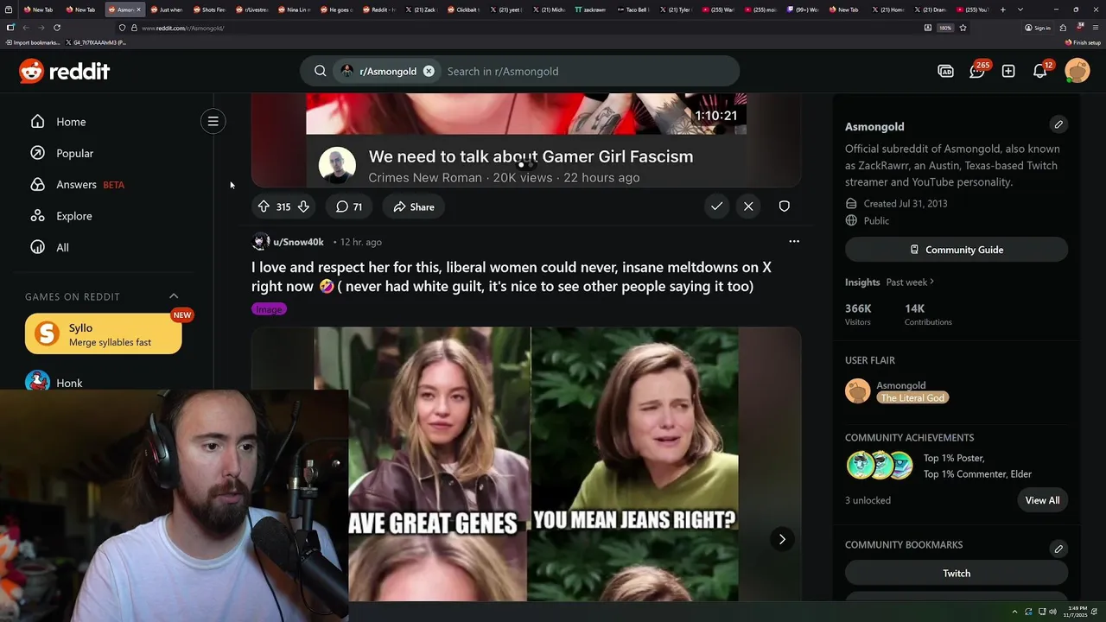Image resolution: width=1106 pixels, height=622 pixels.
Task: Click Finish setup in bookmarks bar
Action: tap(1083, 42)
